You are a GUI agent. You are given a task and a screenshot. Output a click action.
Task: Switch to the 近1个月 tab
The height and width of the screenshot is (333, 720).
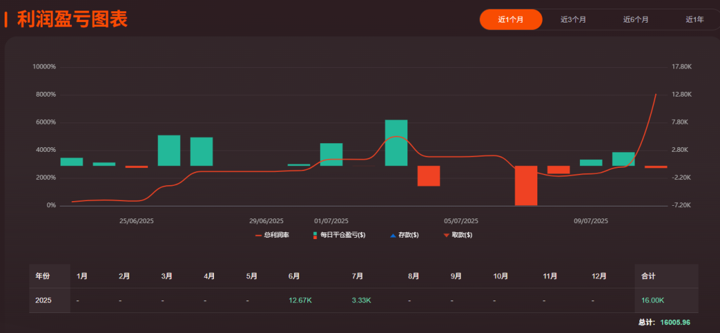pyautogui.click(x=511, y=19)
